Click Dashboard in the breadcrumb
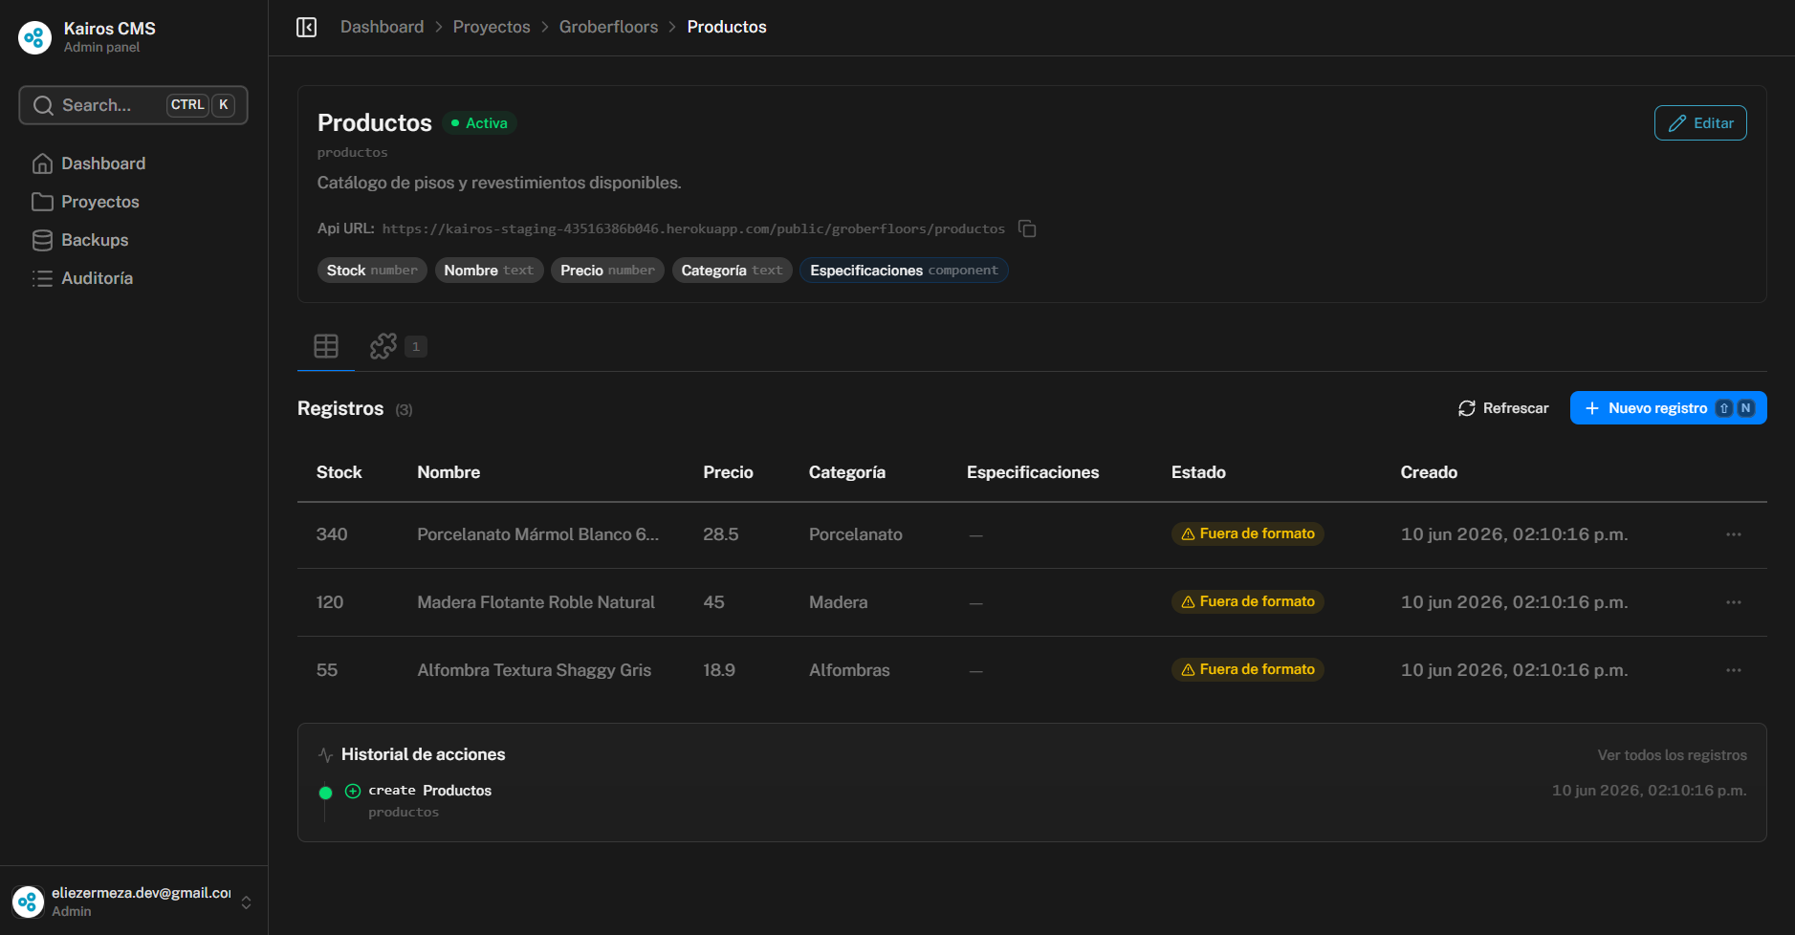 pyautogui.click(x=382, y=27)
